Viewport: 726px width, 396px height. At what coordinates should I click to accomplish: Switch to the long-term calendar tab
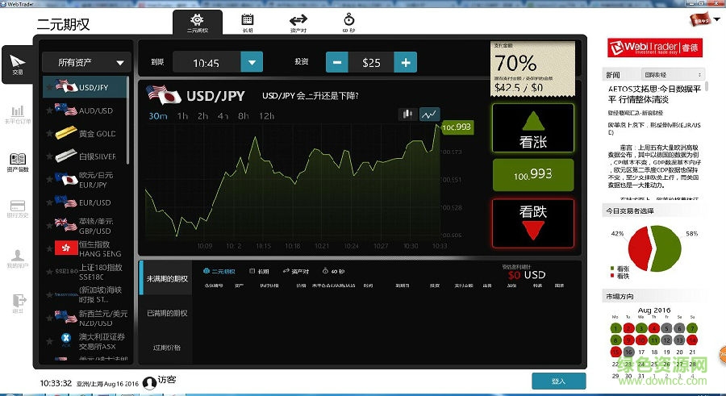tap(248, 23)
